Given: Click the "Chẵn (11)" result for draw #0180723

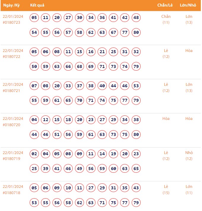Looking at the screenshot, I should [166, 19].
